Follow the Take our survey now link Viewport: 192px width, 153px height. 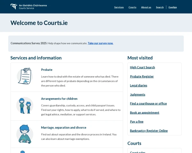[100, 43]
